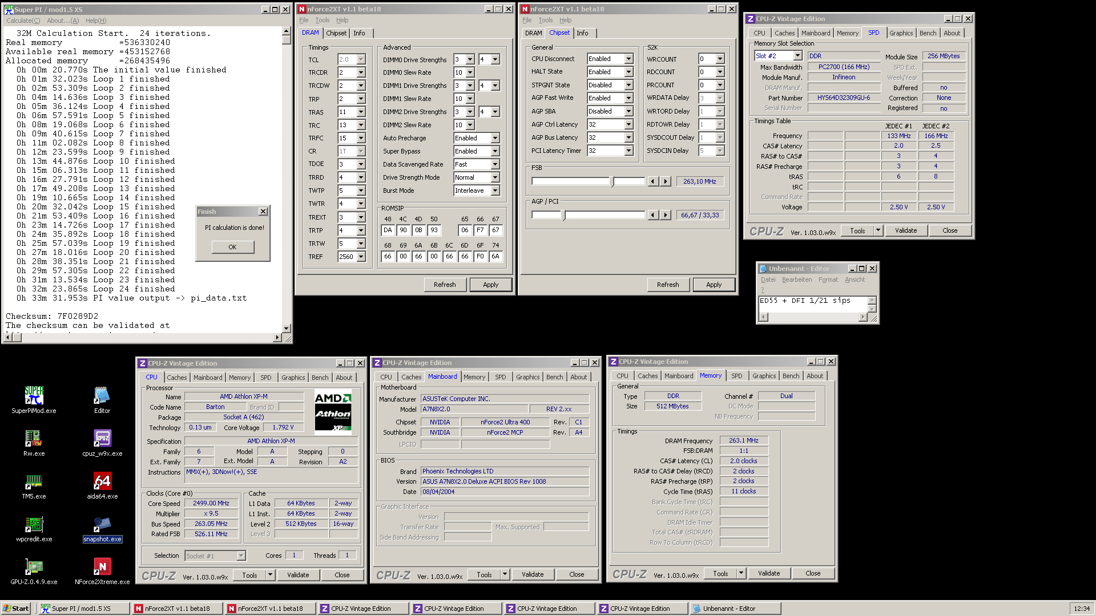Launch NForce2Xtreme.exe desktop icon
The width and height of the screenshot is (1096, 616).
point(102,571)
